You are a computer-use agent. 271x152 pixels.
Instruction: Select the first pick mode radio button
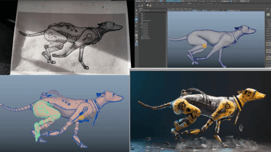pyautogui.click(x=267, y=20)
